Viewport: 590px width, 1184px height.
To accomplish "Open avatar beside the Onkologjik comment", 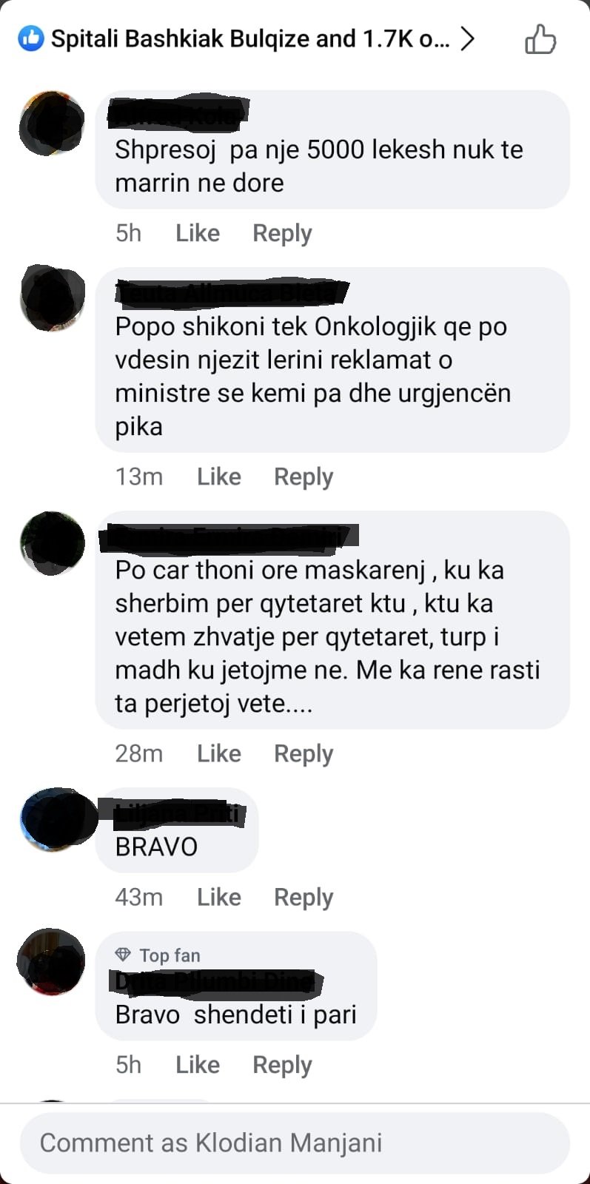I will [x=52, y=297].
